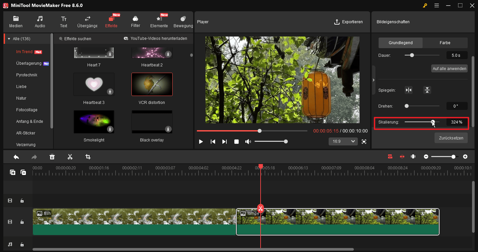This screenshot has width=478, height=252.
Task: Enter fullscreen preview mode
Action: 364,141
